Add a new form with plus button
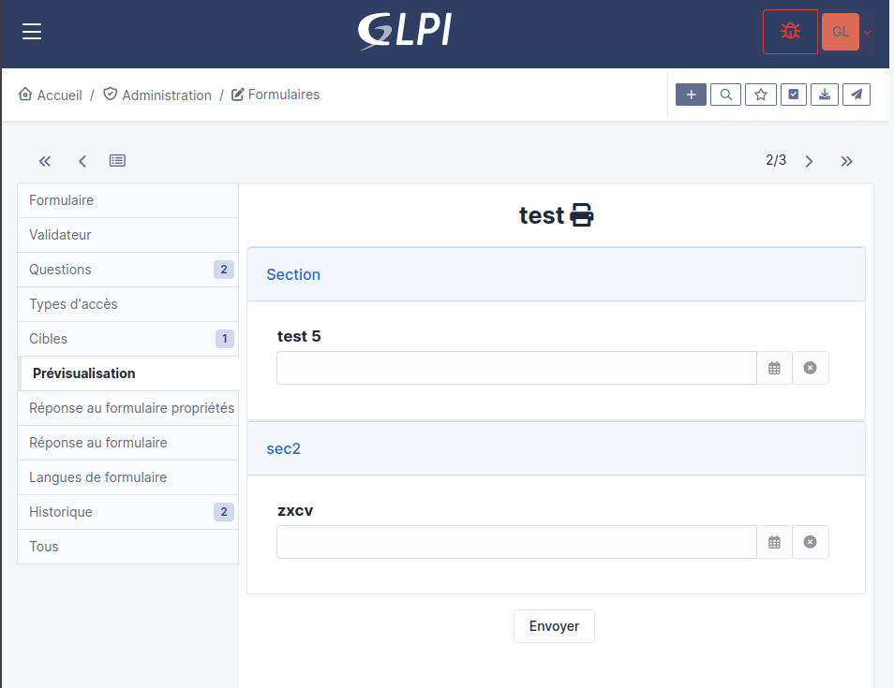 691,95
